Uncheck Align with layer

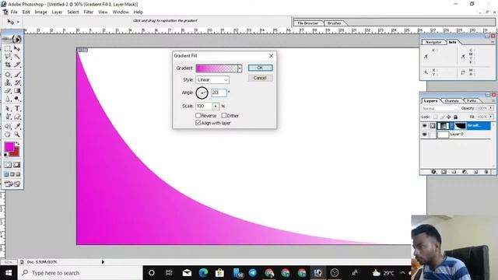click(198, 123)
